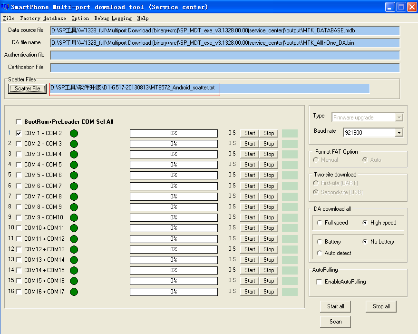Select the Auto detect radio option
418x334 pixels.
tap(320, 253)
